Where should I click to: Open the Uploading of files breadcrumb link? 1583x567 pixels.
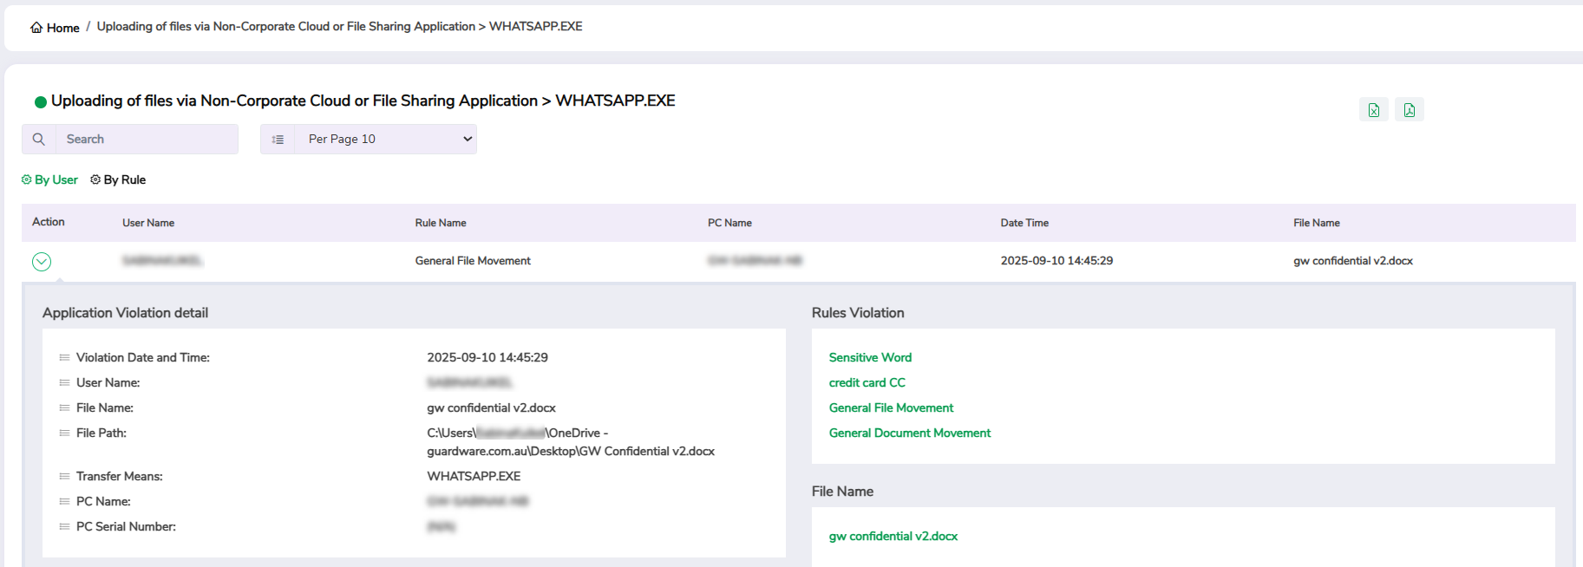coord(285,27)
